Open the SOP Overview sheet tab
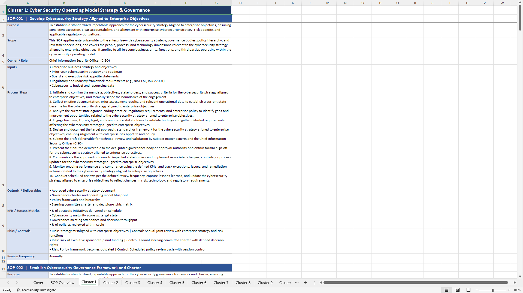Viewport: 523px width, 293px height. point(62,283)
